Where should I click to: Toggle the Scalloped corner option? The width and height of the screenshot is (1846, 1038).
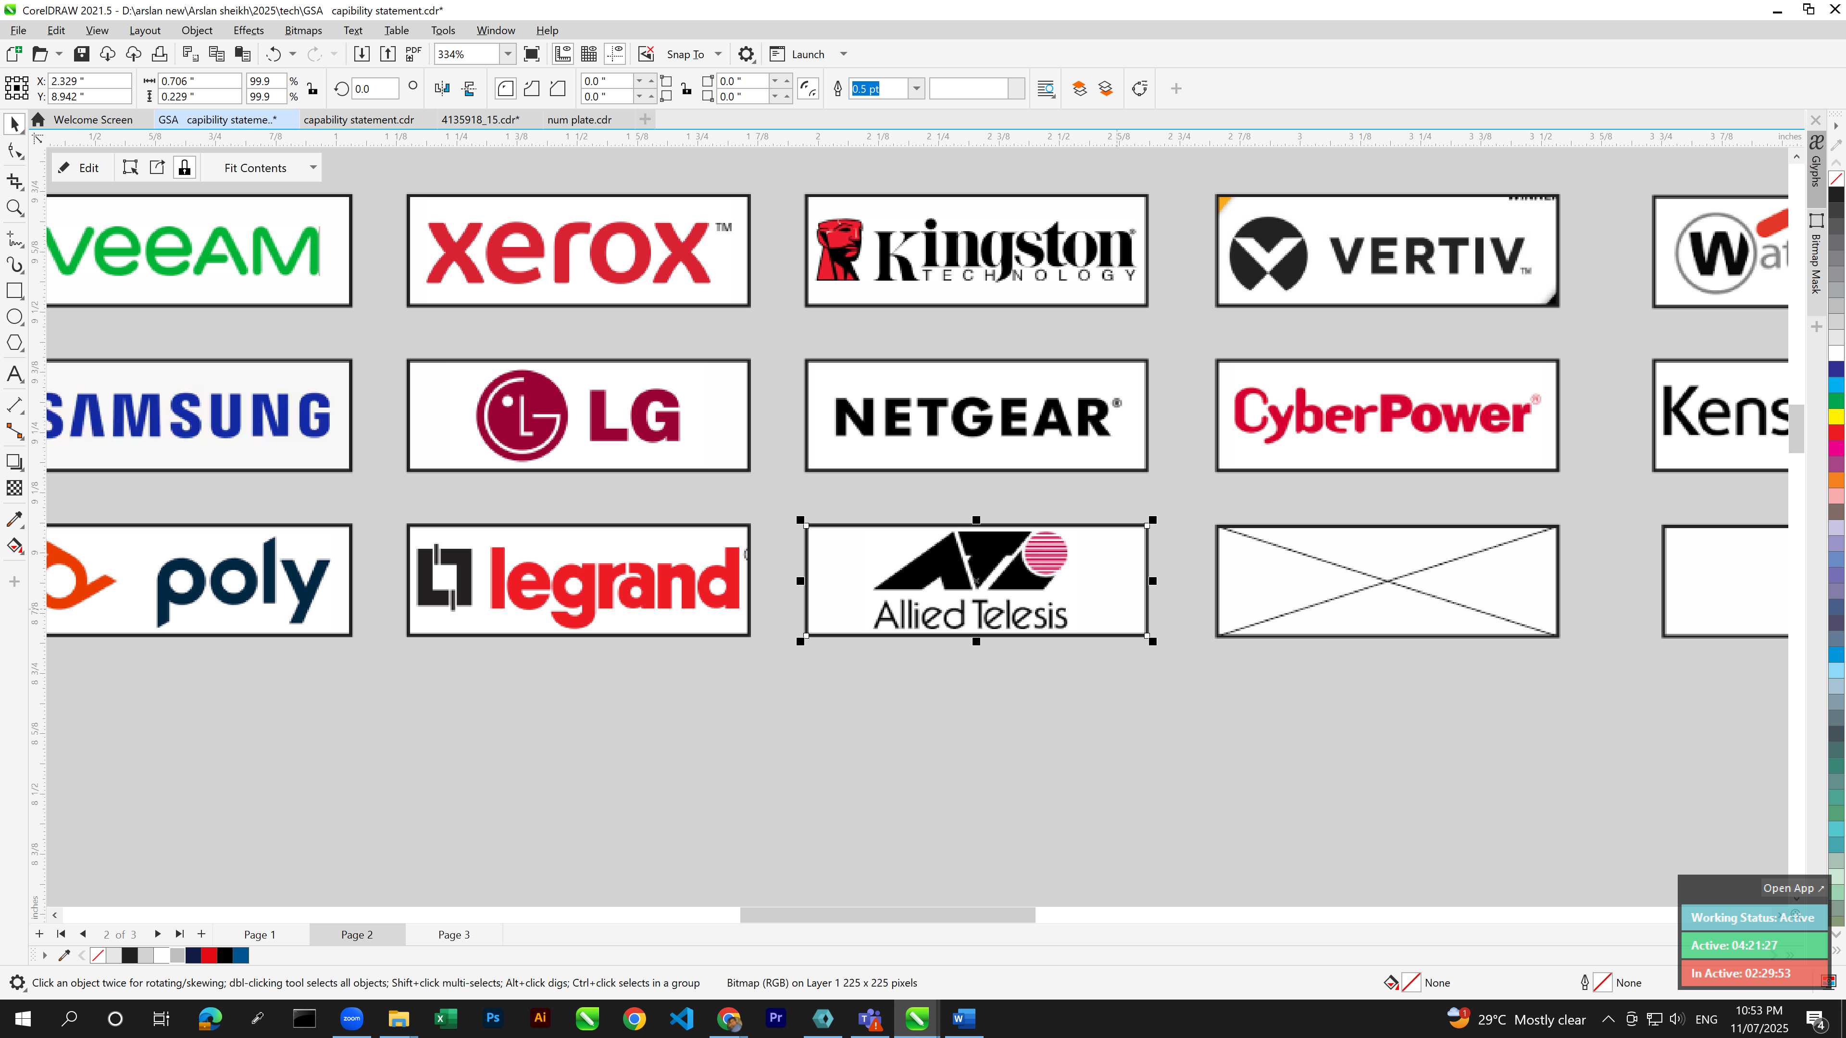[x=531, y=89]
